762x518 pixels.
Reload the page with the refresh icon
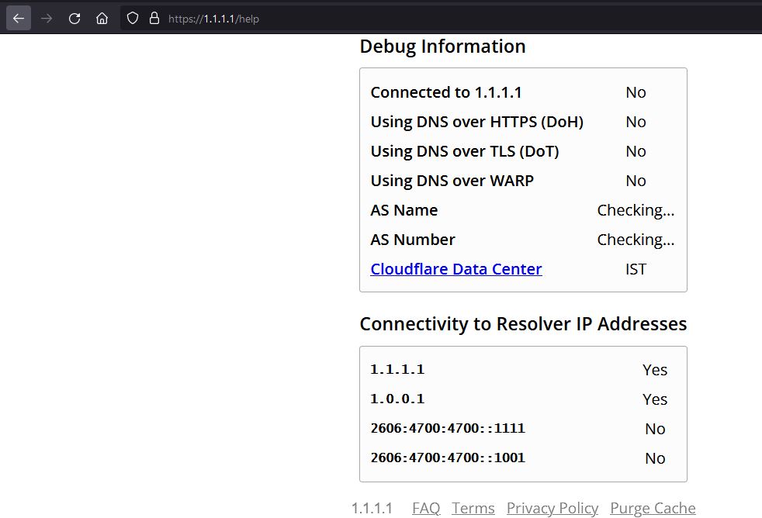(x=74, y=19)
